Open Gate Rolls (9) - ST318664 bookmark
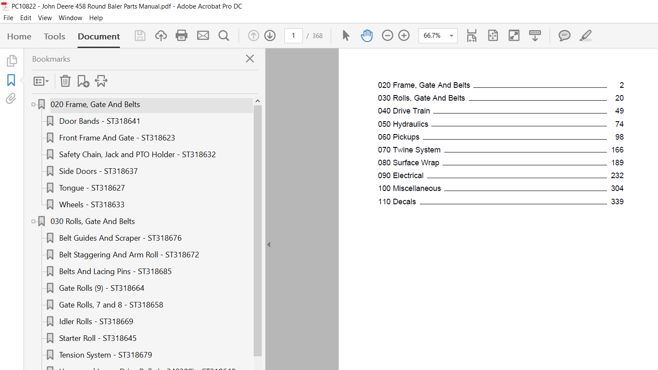658x370 pixels. coord(102,288)
